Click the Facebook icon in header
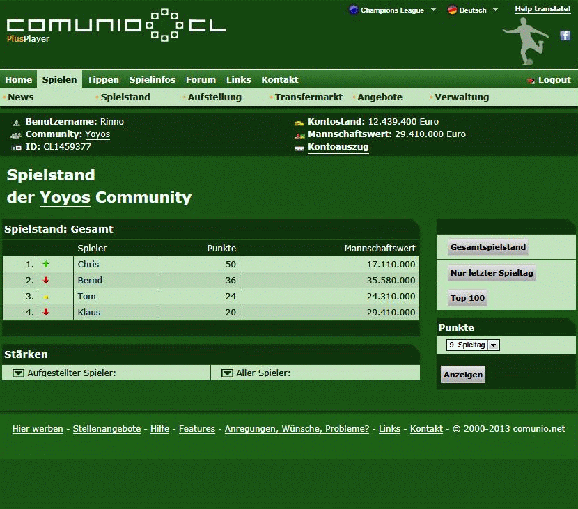578x509 pixels. point(565,36)
